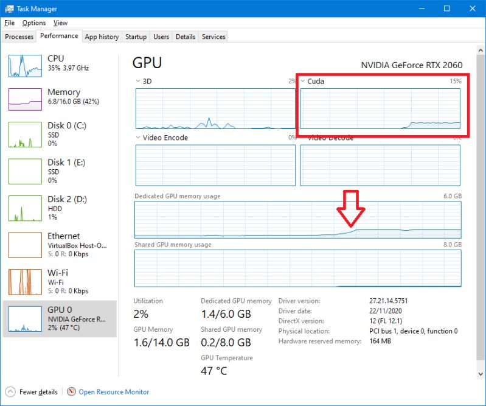486x406 pixels.
Task: Open the 3D engine dropdown chevron
Action: point(138,82)
